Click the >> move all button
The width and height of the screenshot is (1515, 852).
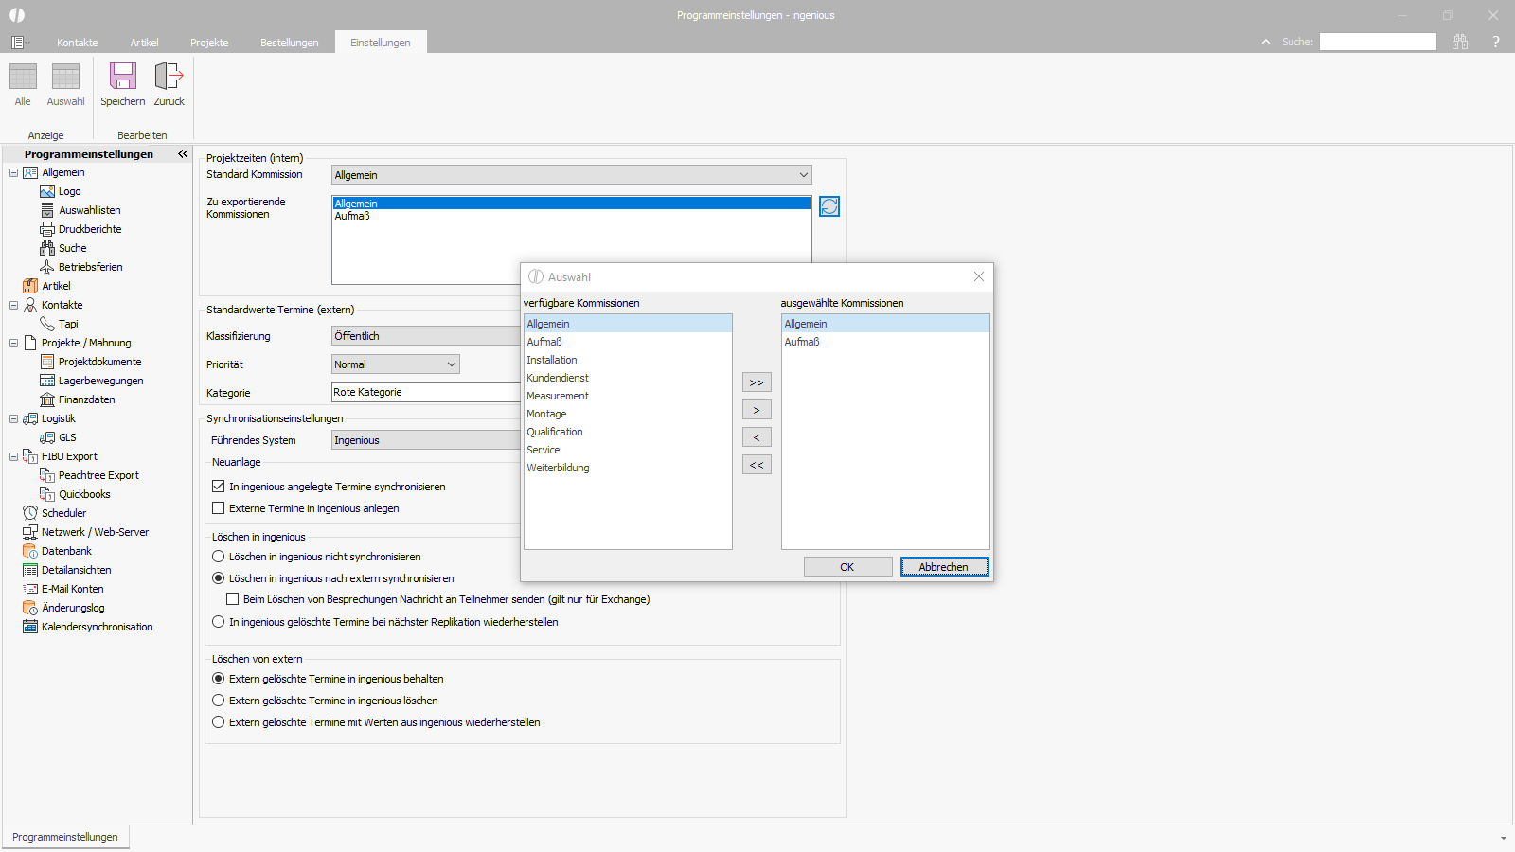point(757,382)
